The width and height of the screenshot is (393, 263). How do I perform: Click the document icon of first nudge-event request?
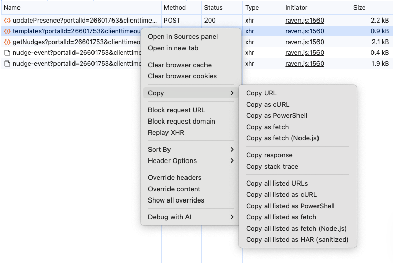tap(7, 53)
